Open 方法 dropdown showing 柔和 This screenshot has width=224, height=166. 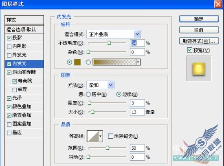100,85
